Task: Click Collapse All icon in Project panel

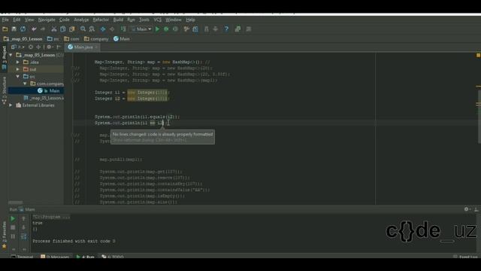Action: tap(38, 47)
